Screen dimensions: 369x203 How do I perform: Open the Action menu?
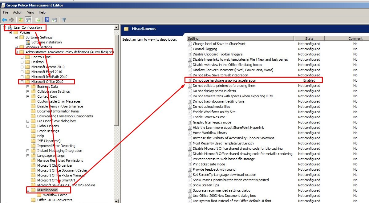click(x=18, y=12)
